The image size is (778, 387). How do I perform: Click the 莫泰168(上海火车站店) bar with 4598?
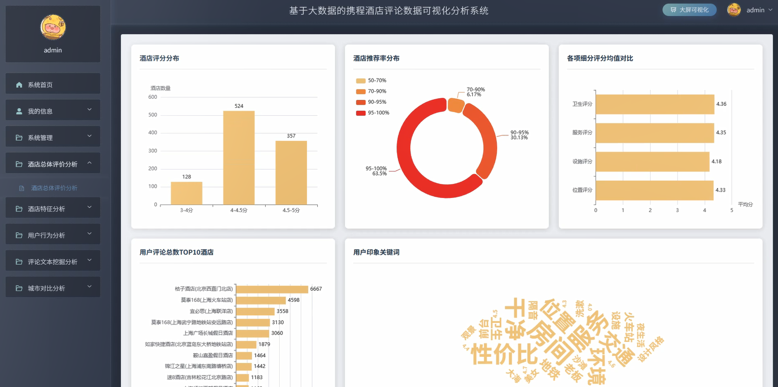(x=261, y=300)
